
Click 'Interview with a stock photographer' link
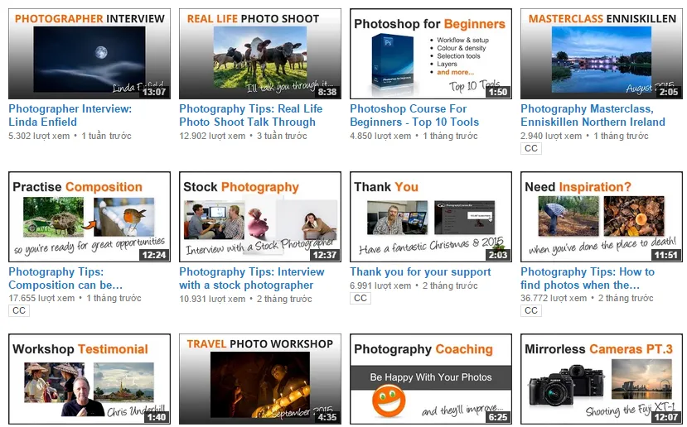coord(252,278)
